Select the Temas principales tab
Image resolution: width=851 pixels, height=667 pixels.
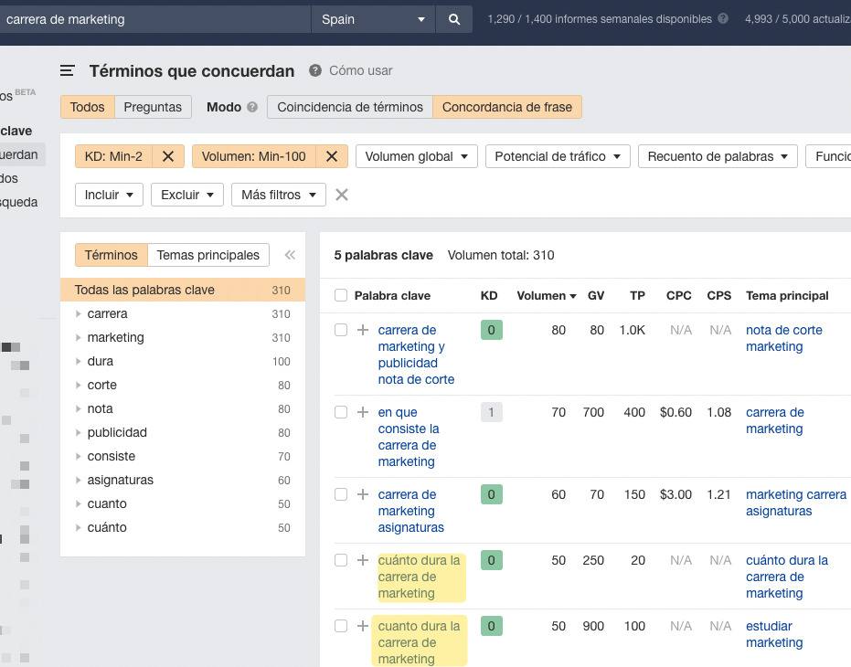pyautogui.click(x=207, y=255)
